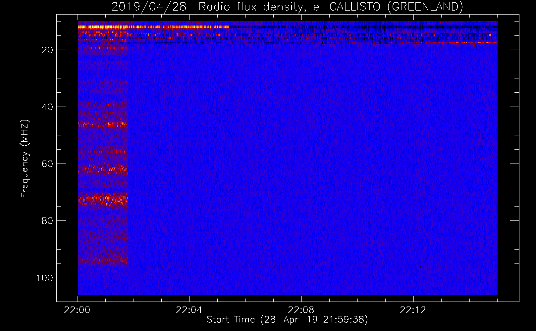Click the 20 MHz frequency tick label
This screenshot has width=536, height=331.
pyautogui.click(x=47, y=50)
